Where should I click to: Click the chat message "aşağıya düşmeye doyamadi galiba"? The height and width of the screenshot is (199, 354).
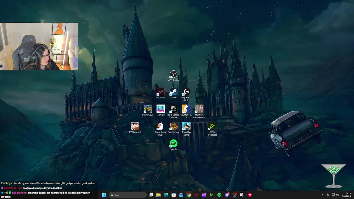(x=43, y=188)
